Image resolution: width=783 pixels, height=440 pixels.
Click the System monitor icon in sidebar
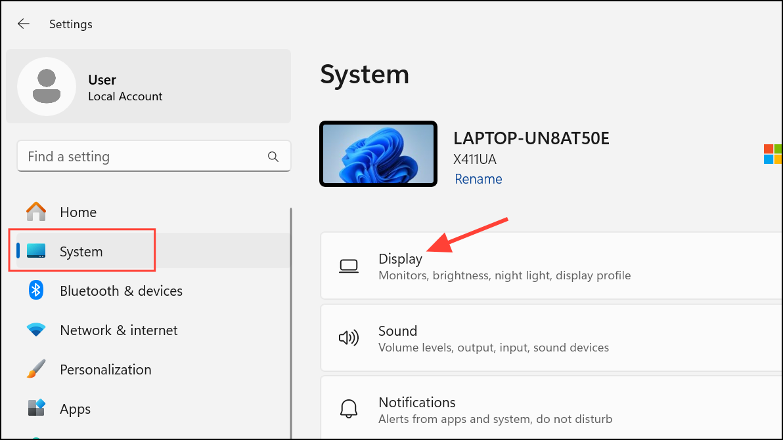coord(36,250)
